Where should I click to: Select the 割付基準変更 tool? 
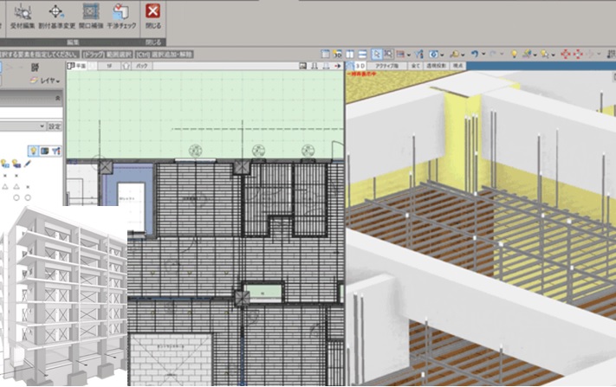[55, 14]
